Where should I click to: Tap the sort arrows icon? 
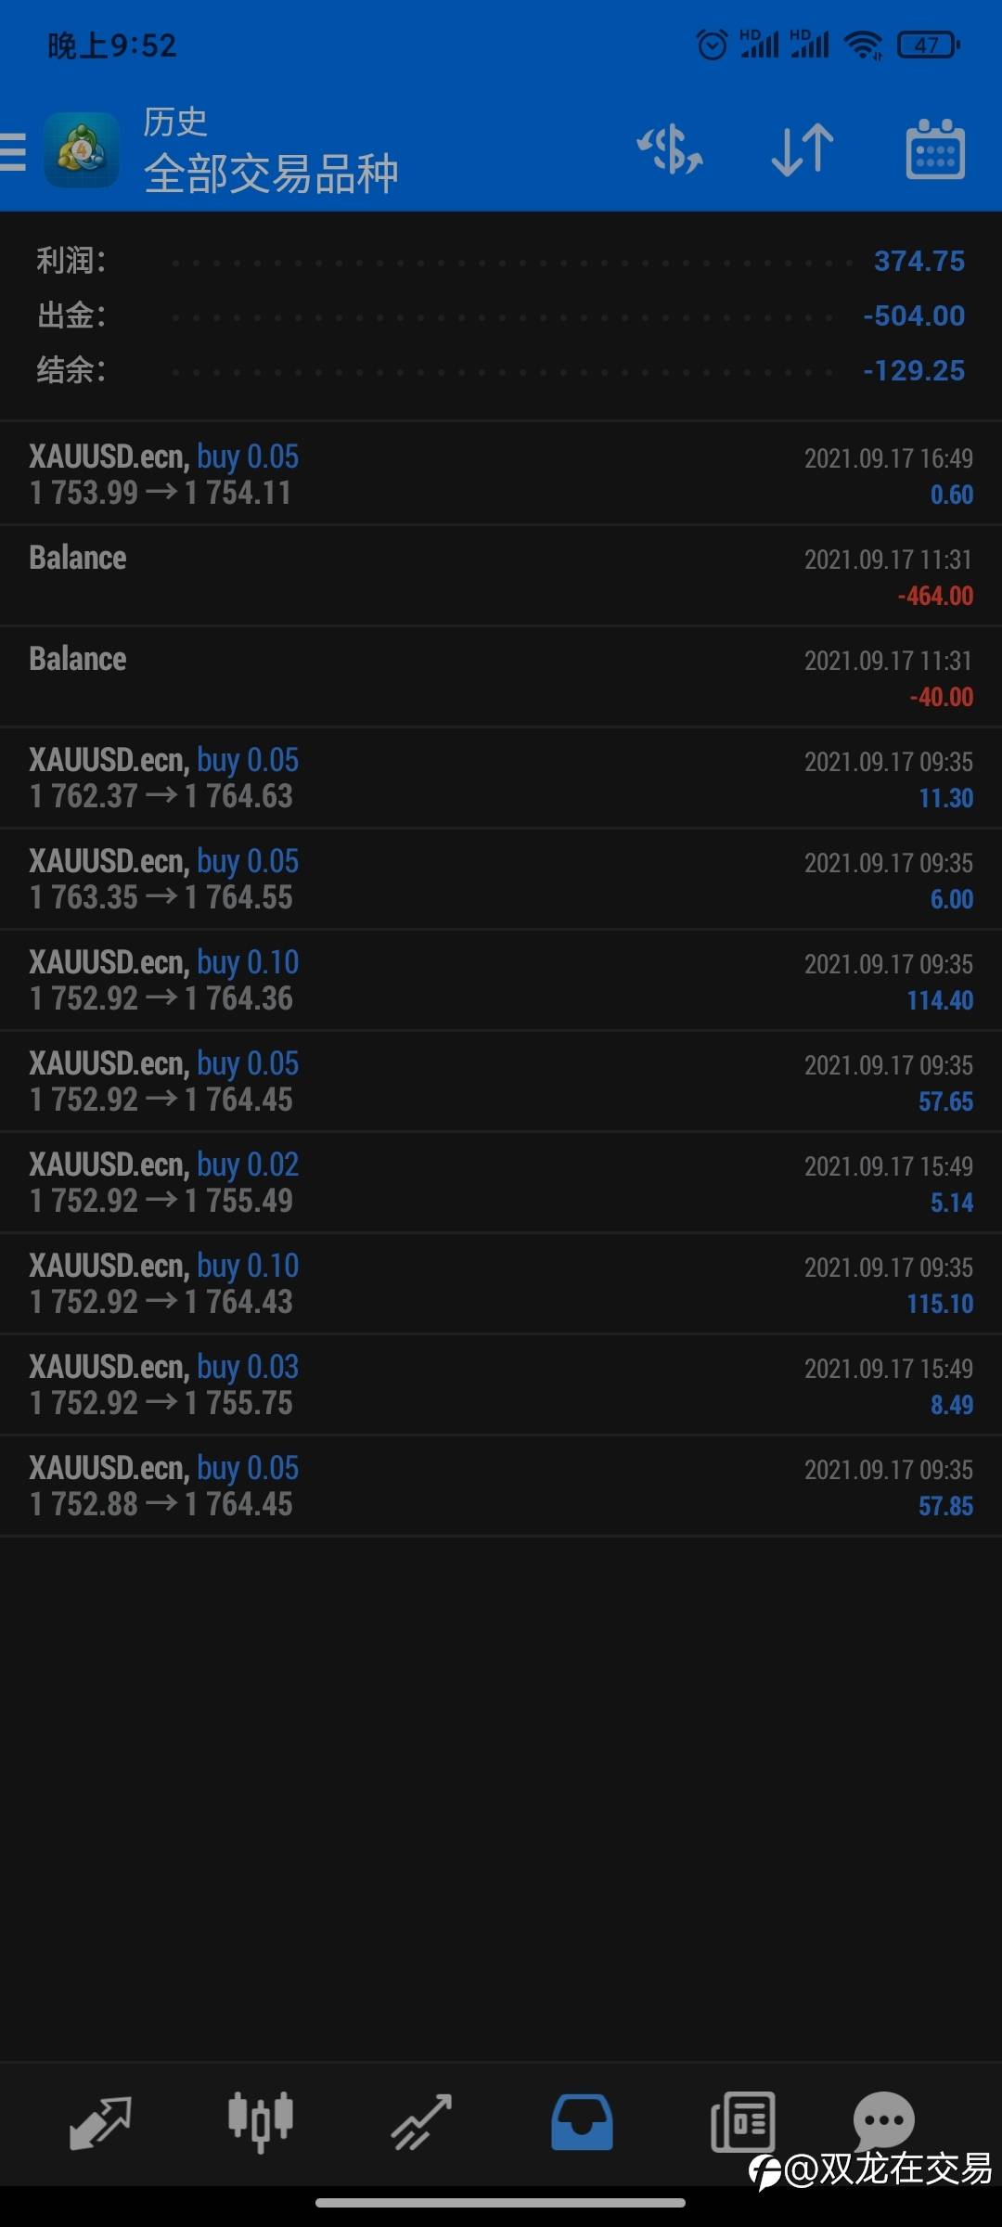[803, 150]
